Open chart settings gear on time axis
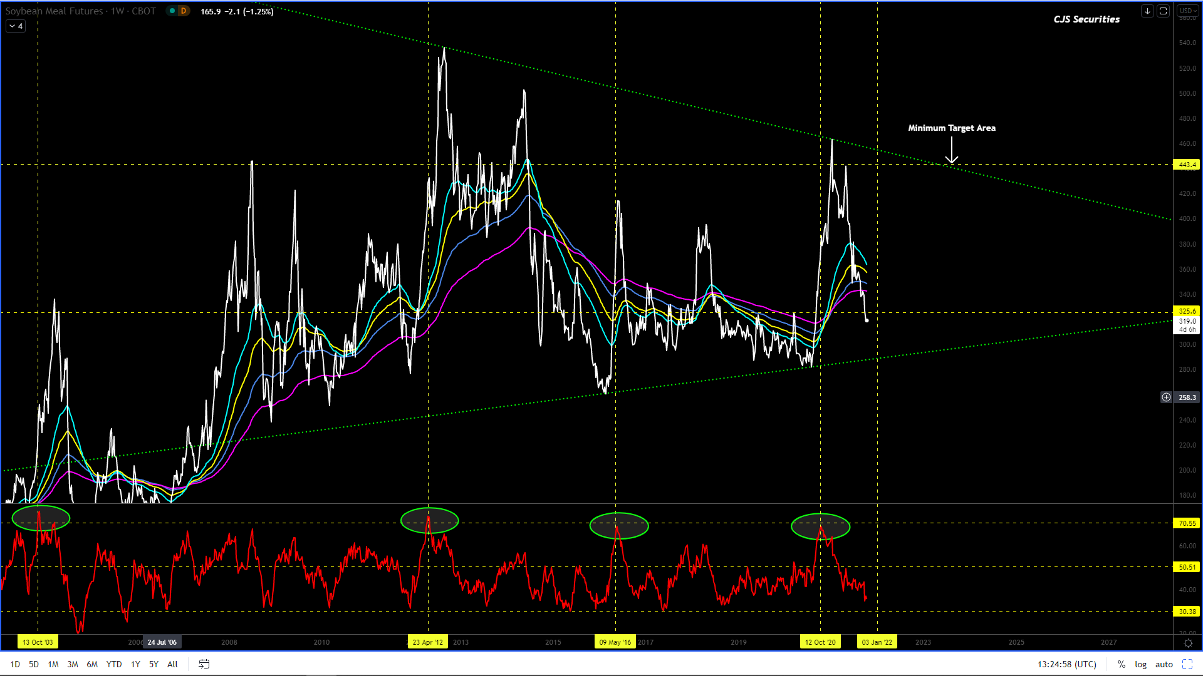This screenshot has width=1203, height=676. click(1187, 643)
